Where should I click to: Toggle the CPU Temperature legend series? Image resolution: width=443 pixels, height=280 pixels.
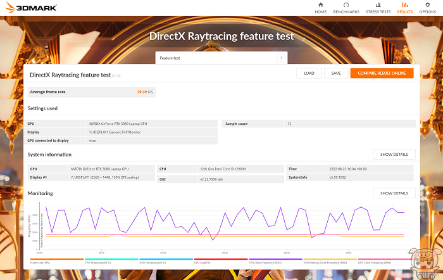(97, 262)
